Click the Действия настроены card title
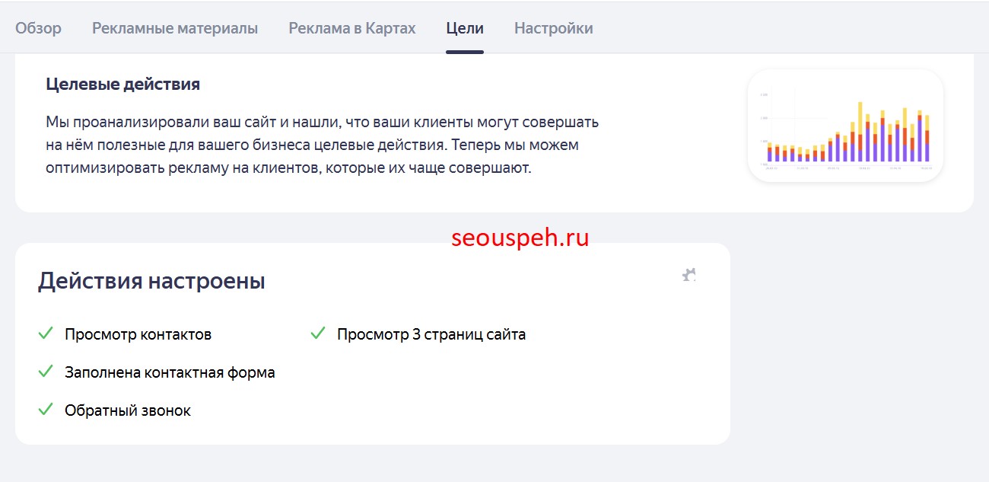This screenshot has height=482, width=989. pos(151,281)
